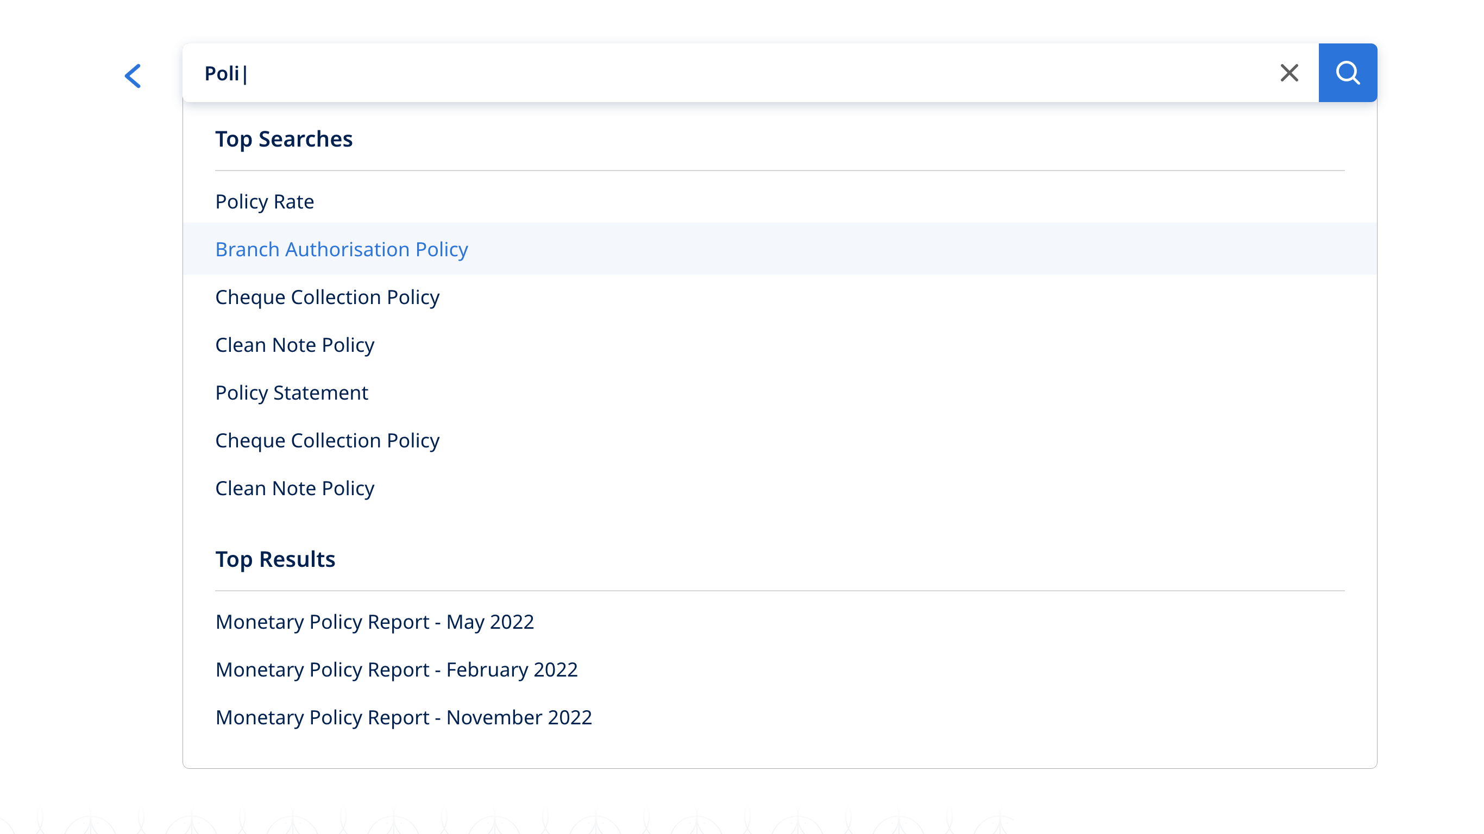Choose second Cheque Collection Policy entry
Screen dimensions: 1484x834
[x=326, y=440]
